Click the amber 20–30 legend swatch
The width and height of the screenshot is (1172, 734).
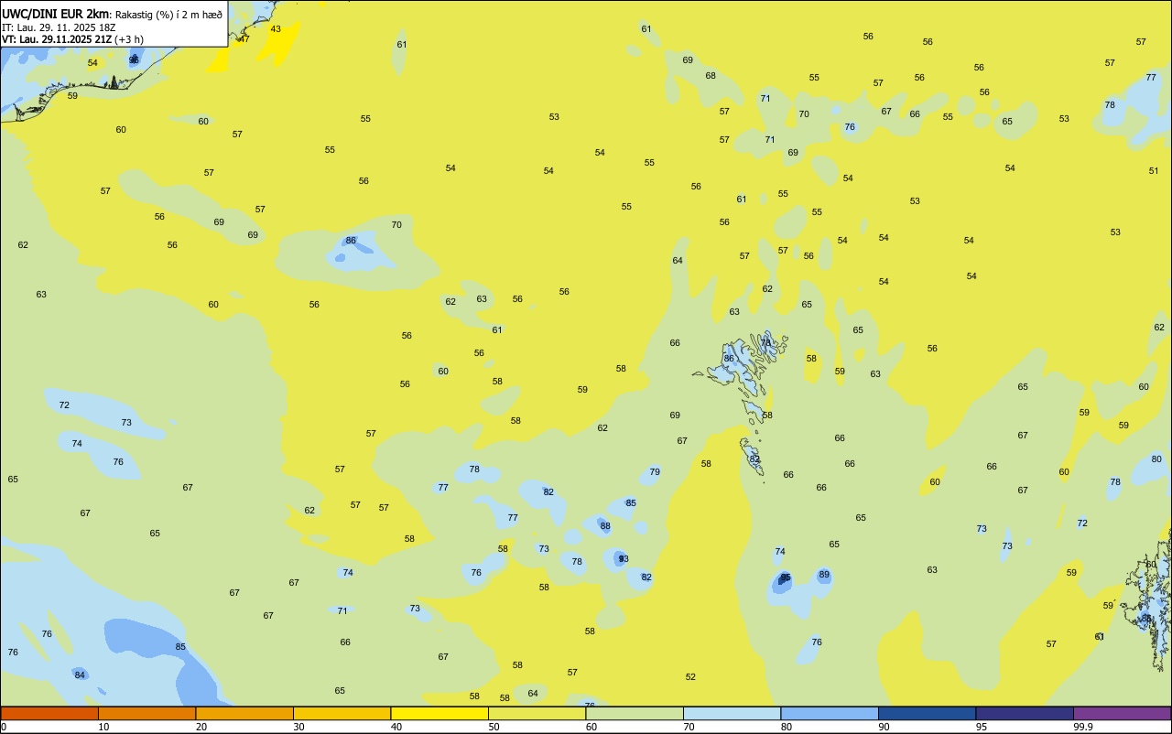pyautogui.click(x=244, y=713)
